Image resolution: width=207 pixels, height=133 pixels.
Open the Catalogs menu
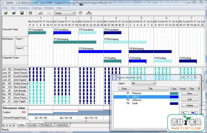[x=37, y=8]
